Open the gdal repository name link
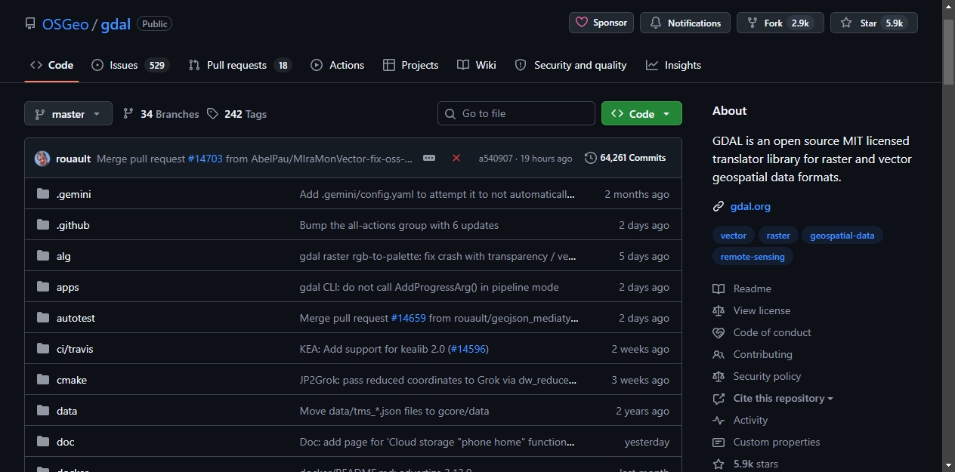 tap(116, 23)
